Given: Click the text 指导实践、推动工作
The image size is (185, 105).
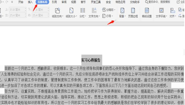Looking at the screenshot, I should pos(76,97).
